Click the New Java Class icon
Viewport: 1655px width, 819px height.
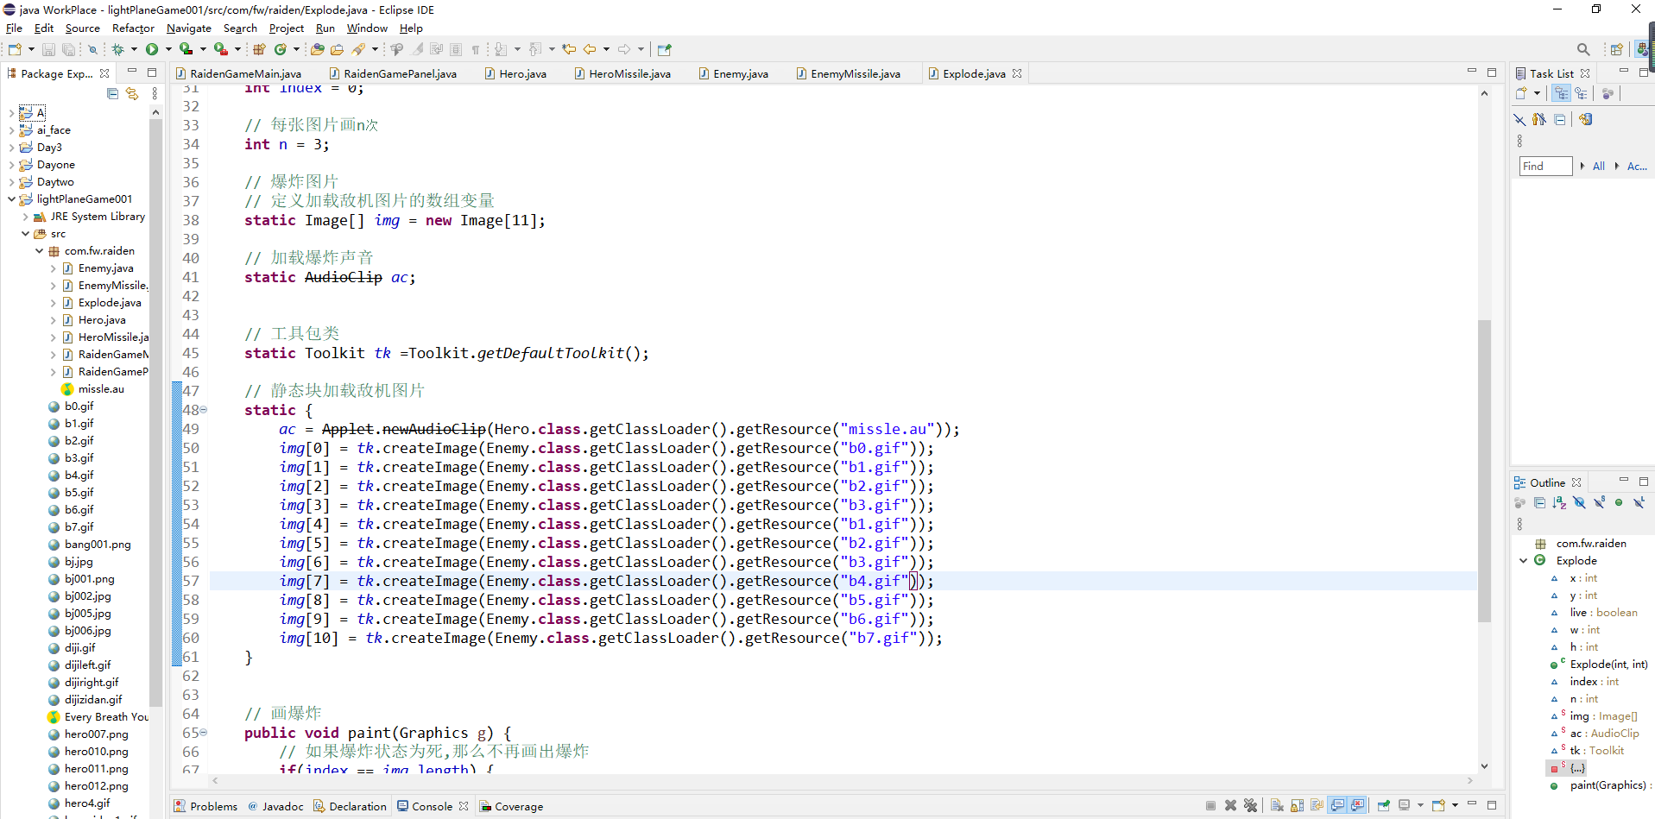tap(281, 49)
